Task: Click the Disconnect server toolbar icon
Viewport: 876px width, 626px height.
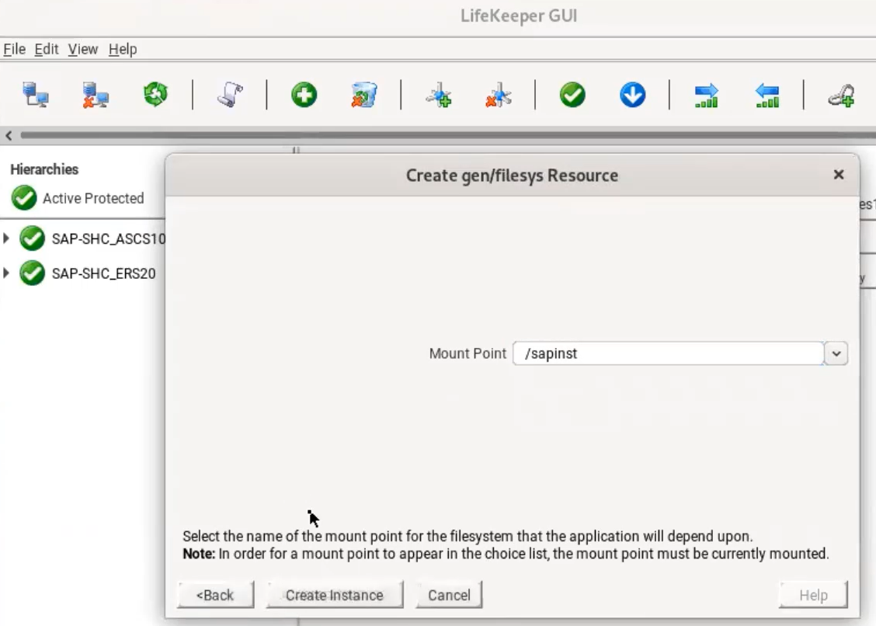Action: click(x=96, y=95)
